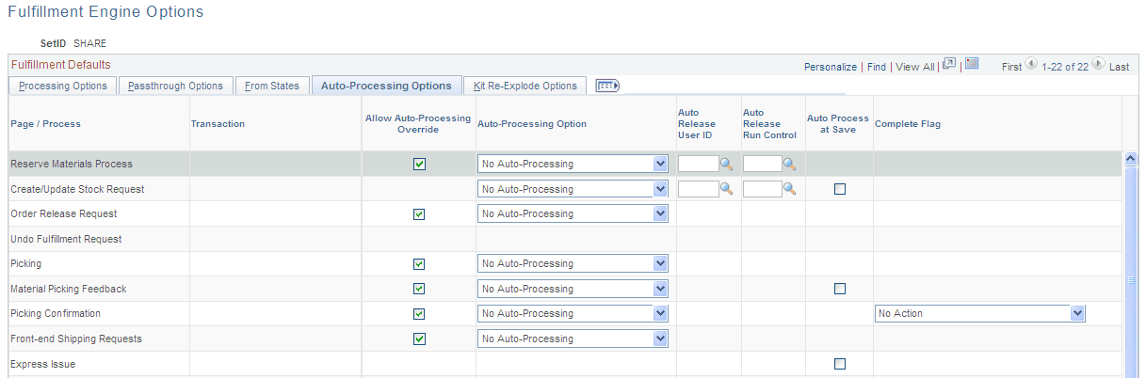The image size is (1146, 378).
Task: Open the From States tab
Action: click(271, 86)
